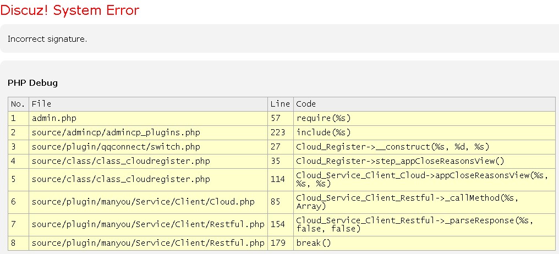Select the step_appCloseReasonsView() code entry

400,161
